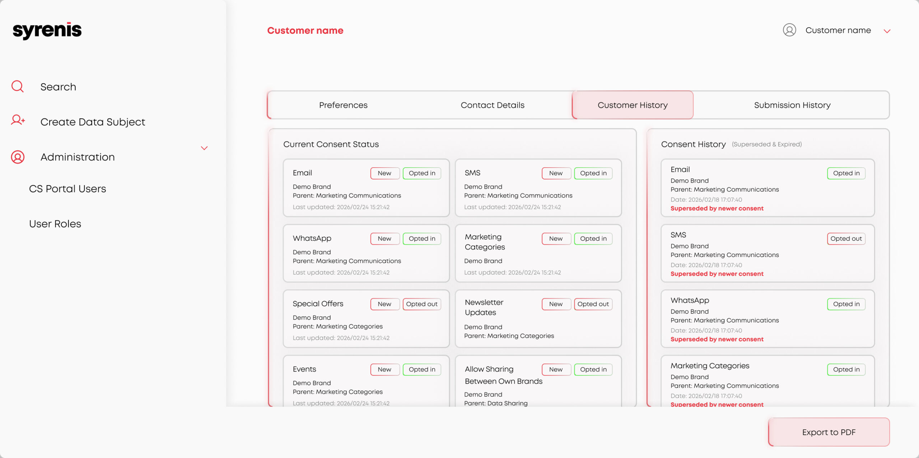Click the Search magnifier icon

[x=17, y=87]
